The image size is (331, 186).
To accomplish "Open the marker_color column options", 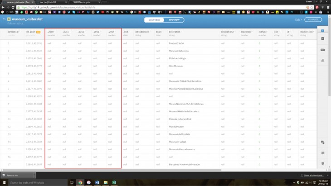I will point(307,32).
